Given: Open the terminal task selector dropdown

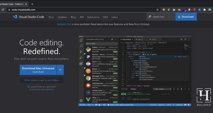Looking at the screenshot, I should (162, 89).
